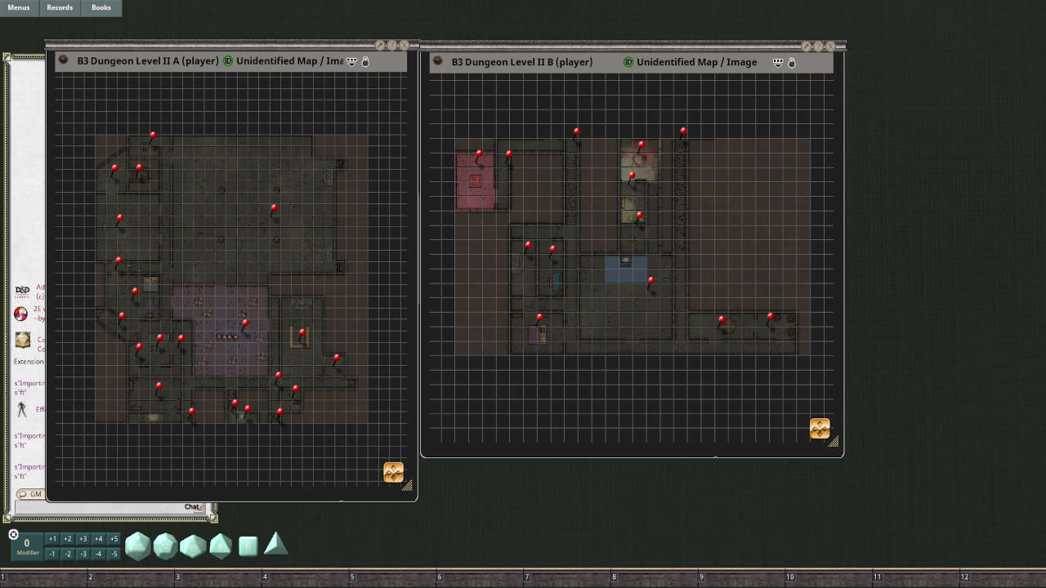Screen dimensions: 1046x588
Task: Switch to the Books tab
Action: click(101, 7)
